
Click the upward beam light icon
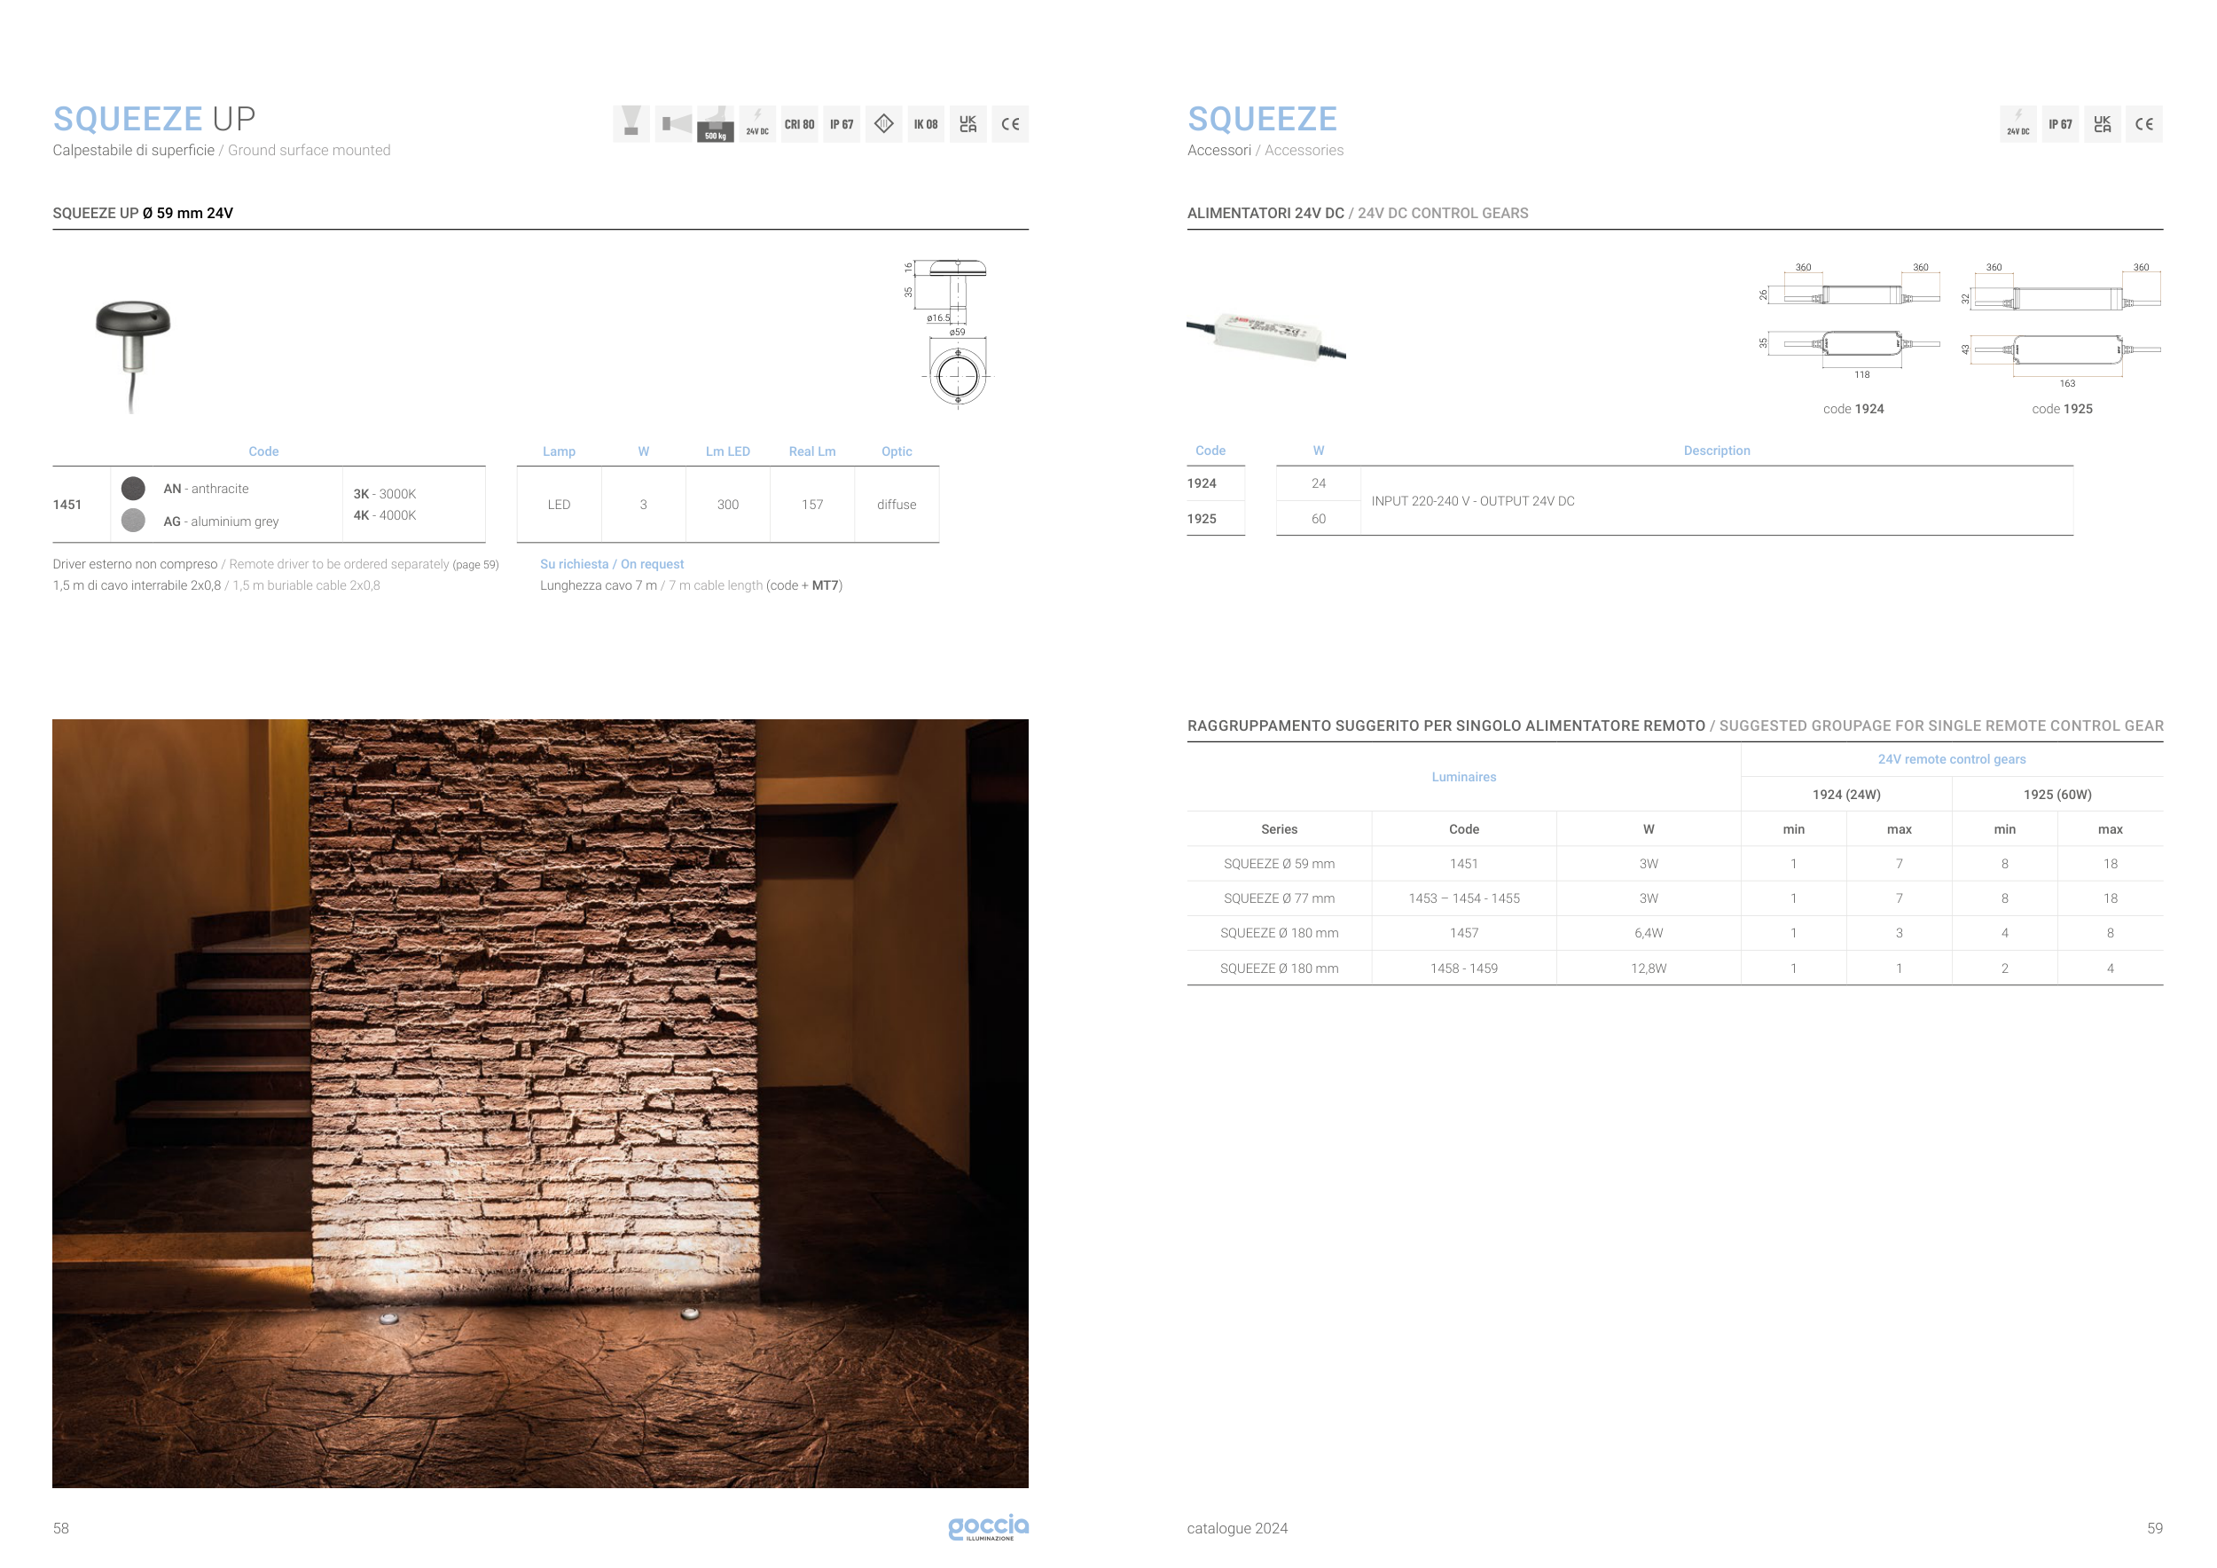631,123
